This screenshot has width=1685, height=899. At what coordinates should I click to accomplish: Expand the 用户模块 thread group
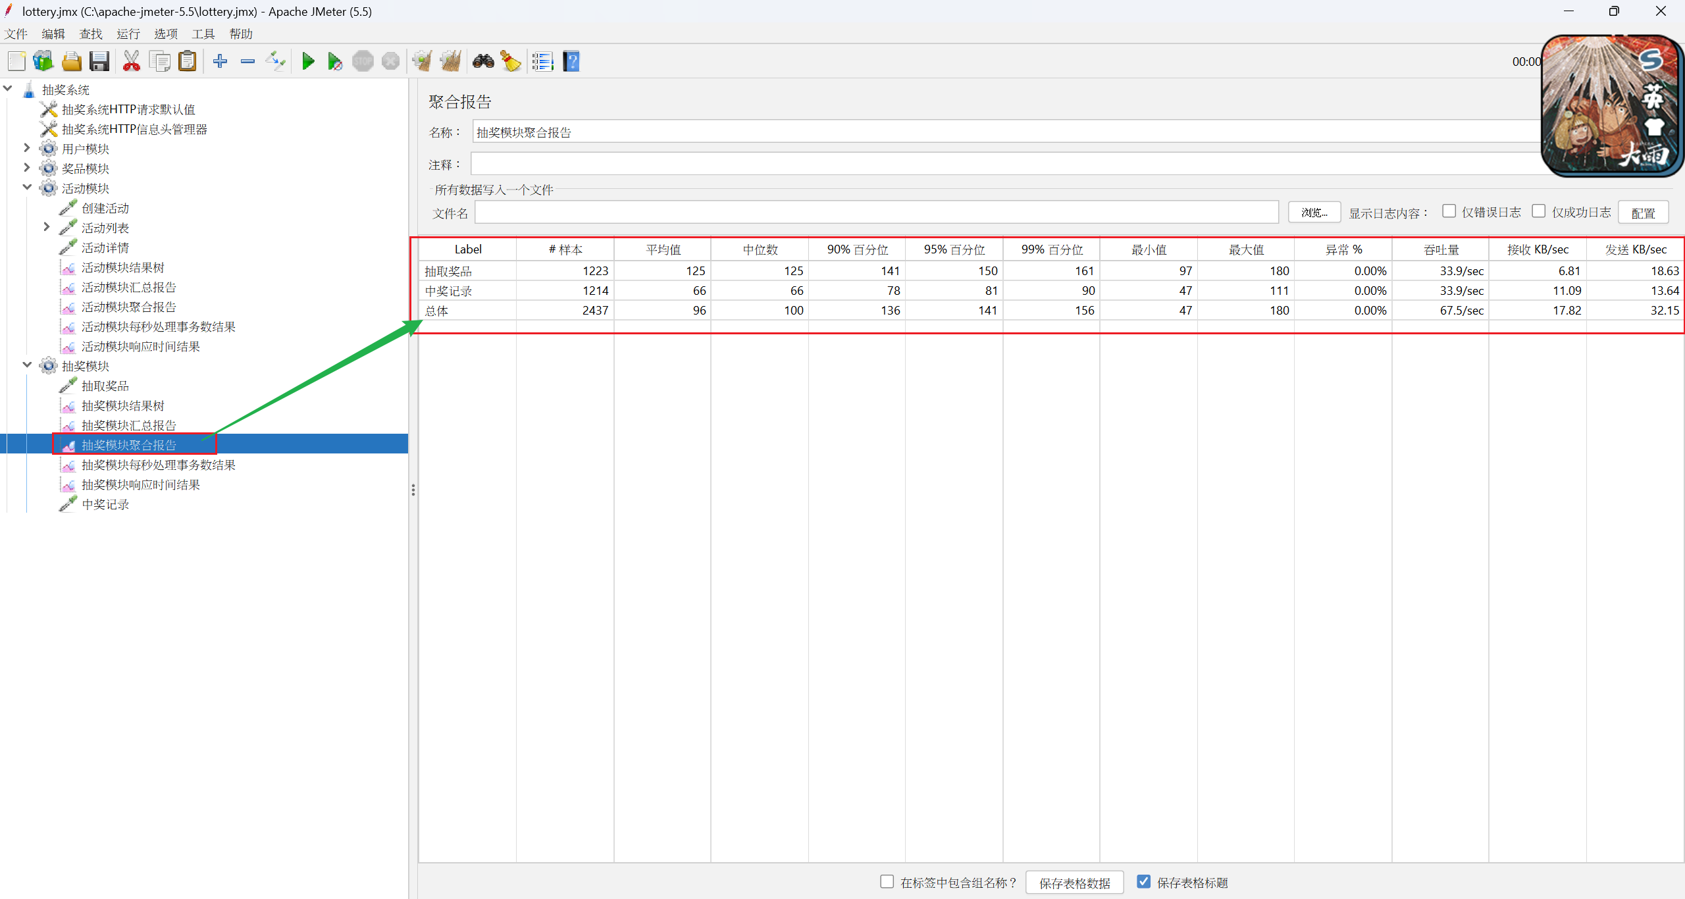pyautogui.click(x=27, y=148)
